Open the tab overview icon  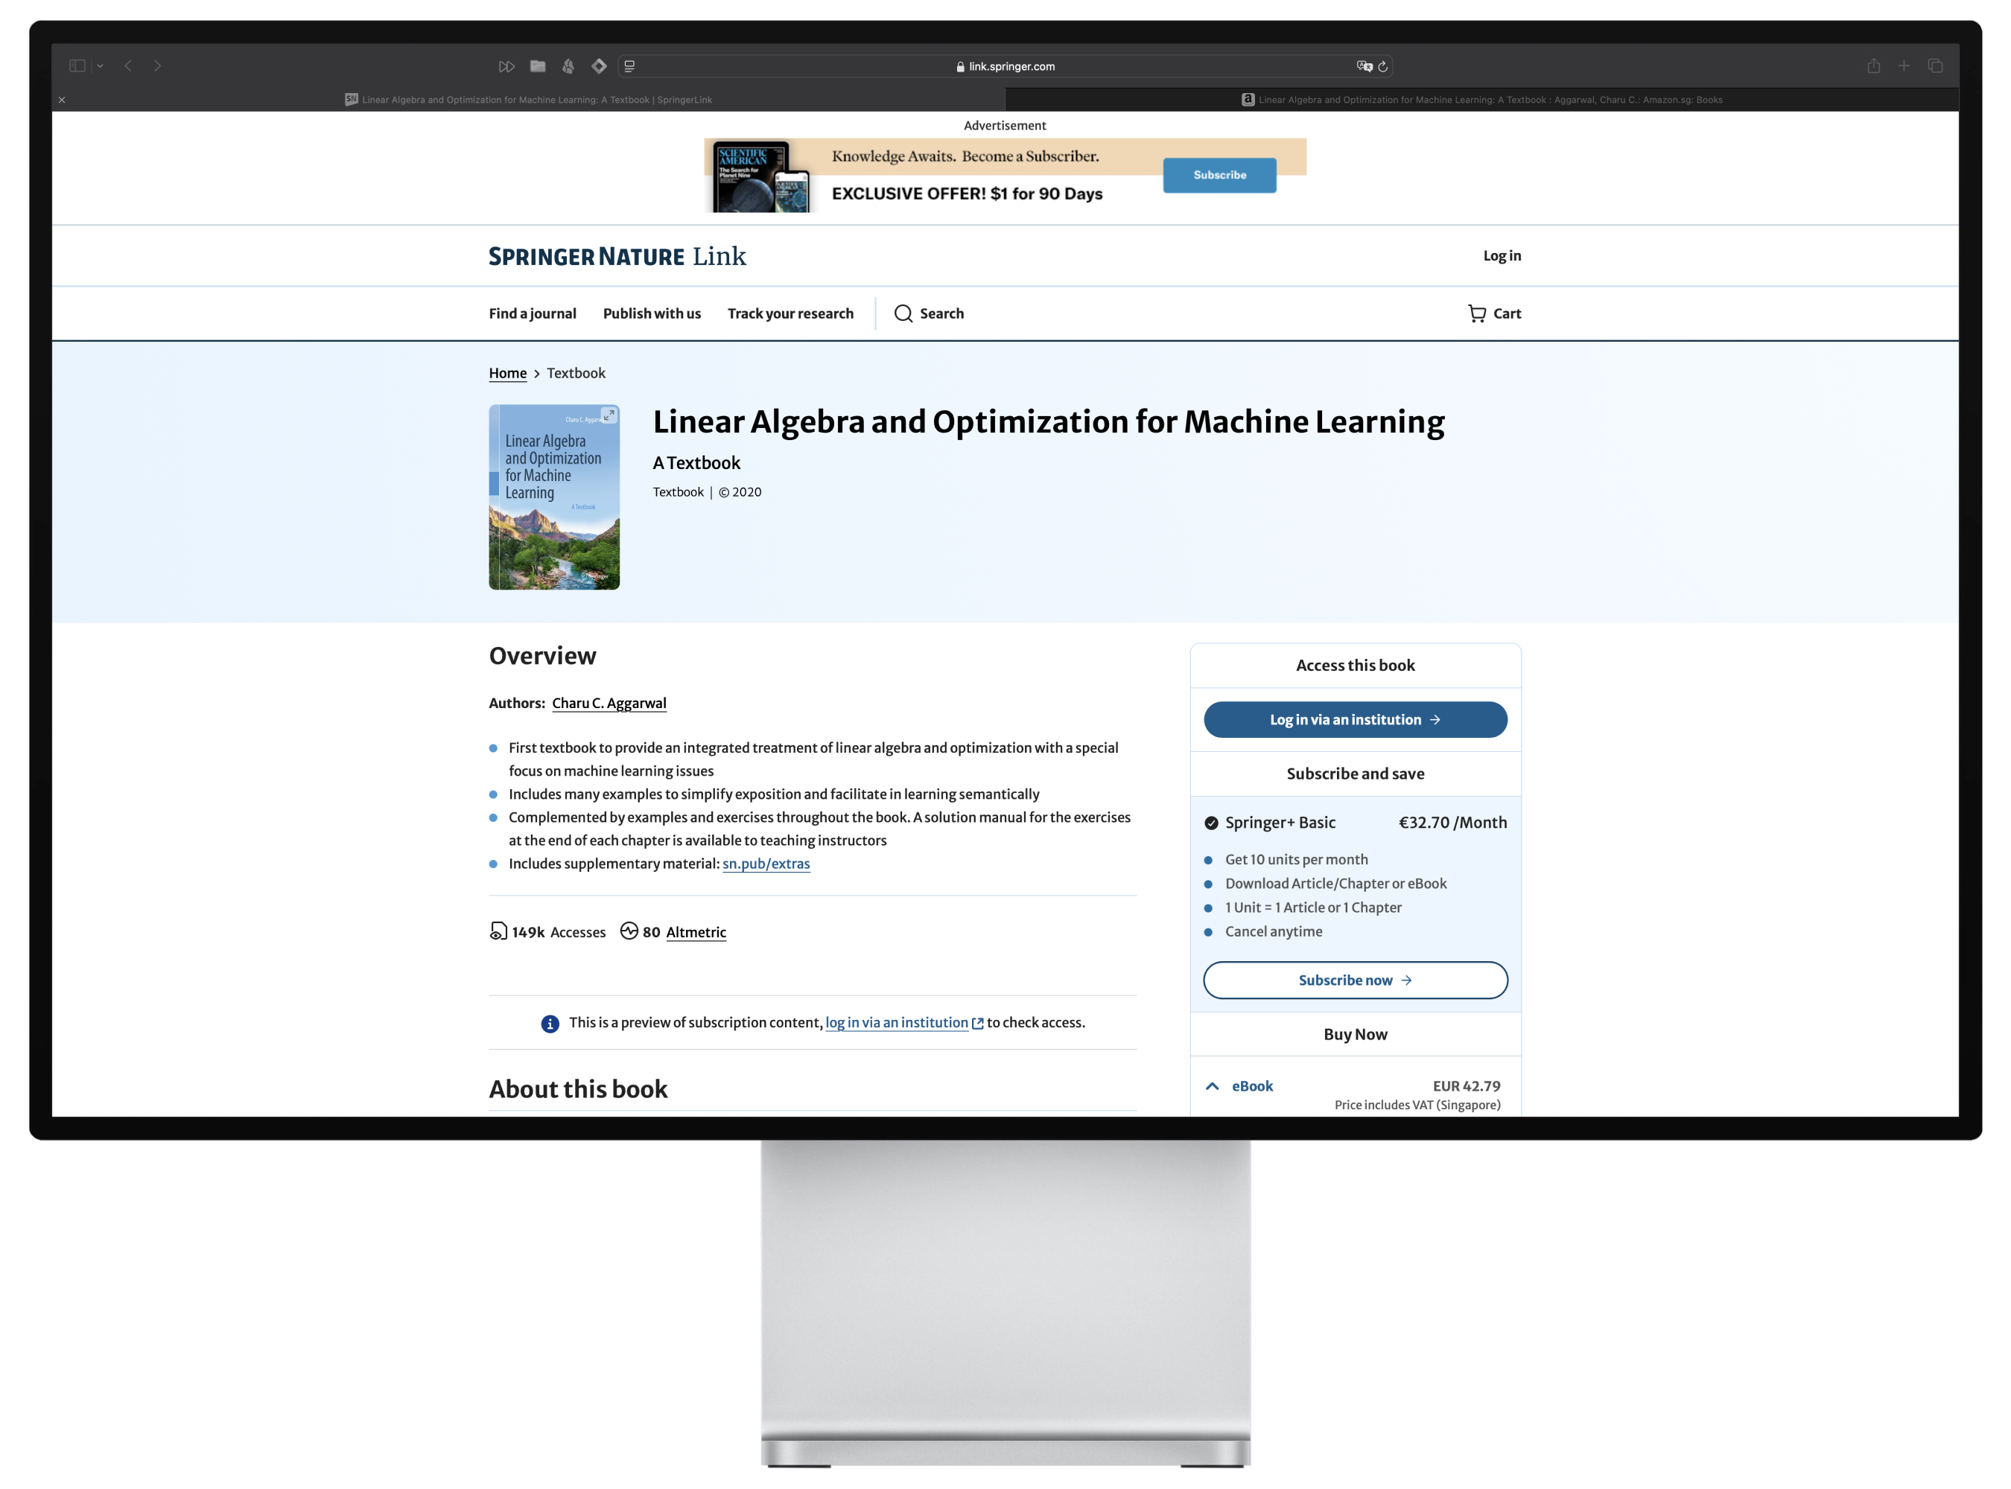pyautogui.click(x=1935, y=66)
